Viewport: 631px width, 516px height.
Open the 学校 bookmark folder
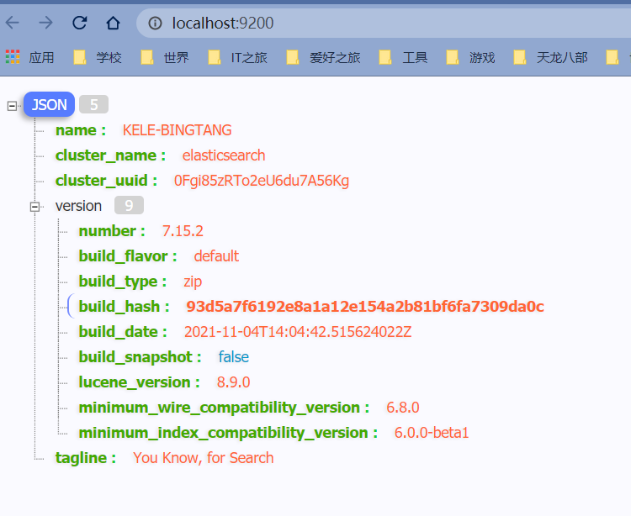tap(98, 57)
